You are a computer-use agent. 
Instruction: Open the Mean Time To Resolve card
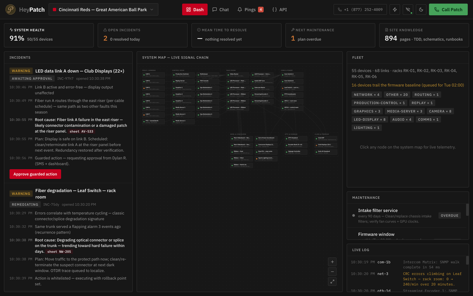click(x=236, y=35)
